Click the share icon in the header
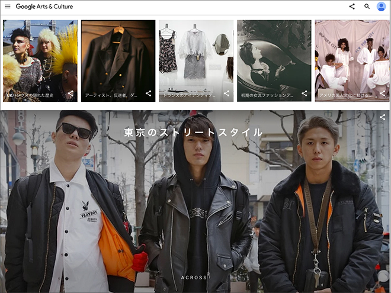The width and height of the screenshot is (391, 293). coord(352,7)
